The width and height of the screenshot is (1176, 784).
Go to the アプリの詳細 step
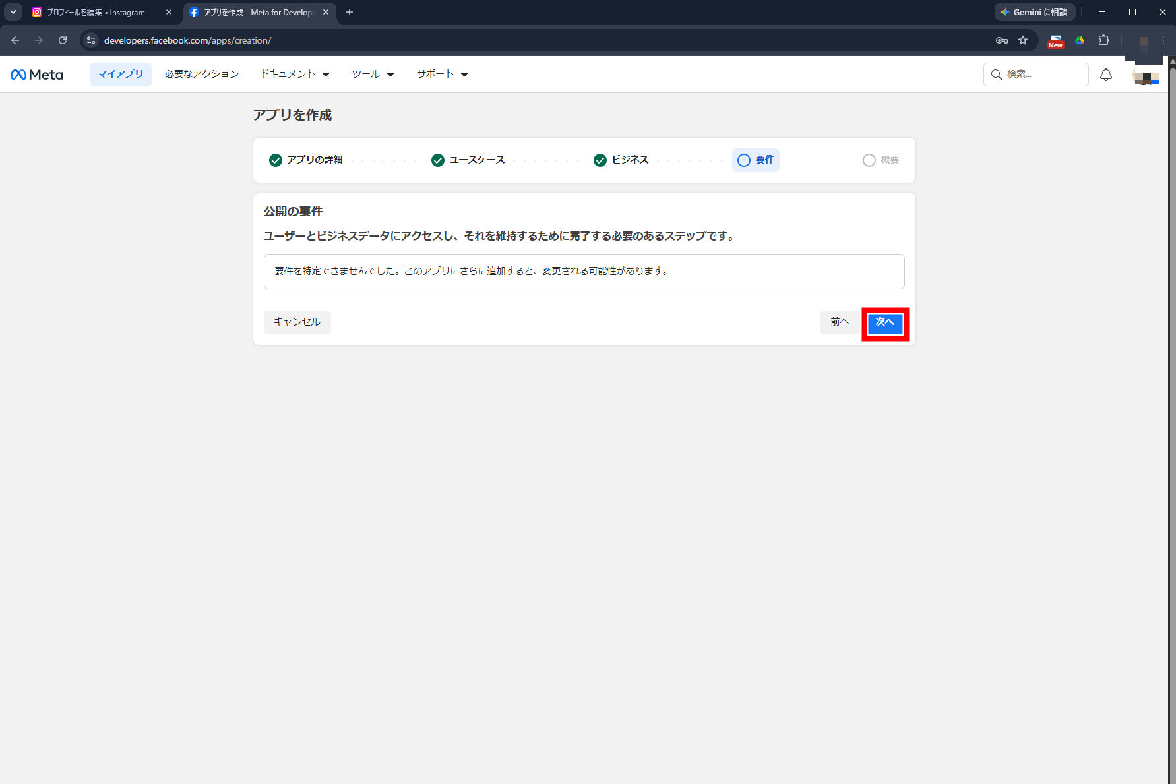point(306,160)
